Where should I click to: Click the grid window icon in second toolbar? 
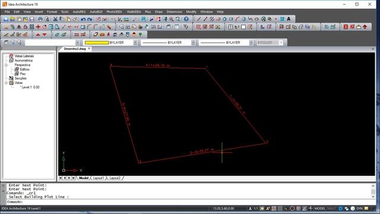(231, 27)
